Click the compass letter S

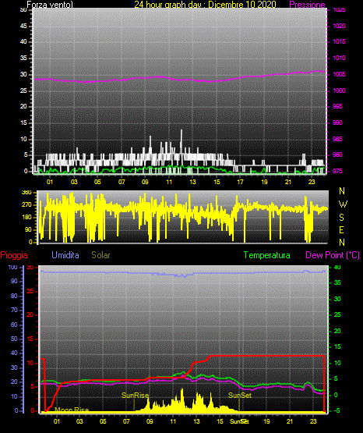coord(341,218)
